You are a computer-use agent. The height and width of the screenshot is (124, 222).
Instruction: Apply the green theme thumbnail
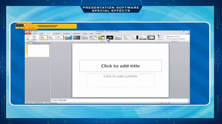102,38
